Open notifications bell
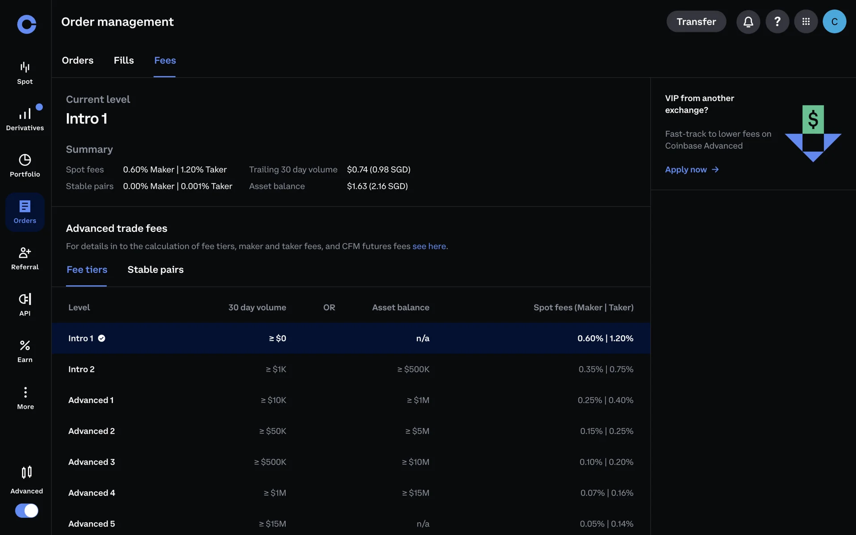856x535 pixels. pyautogui.click(x=748, y=21)
